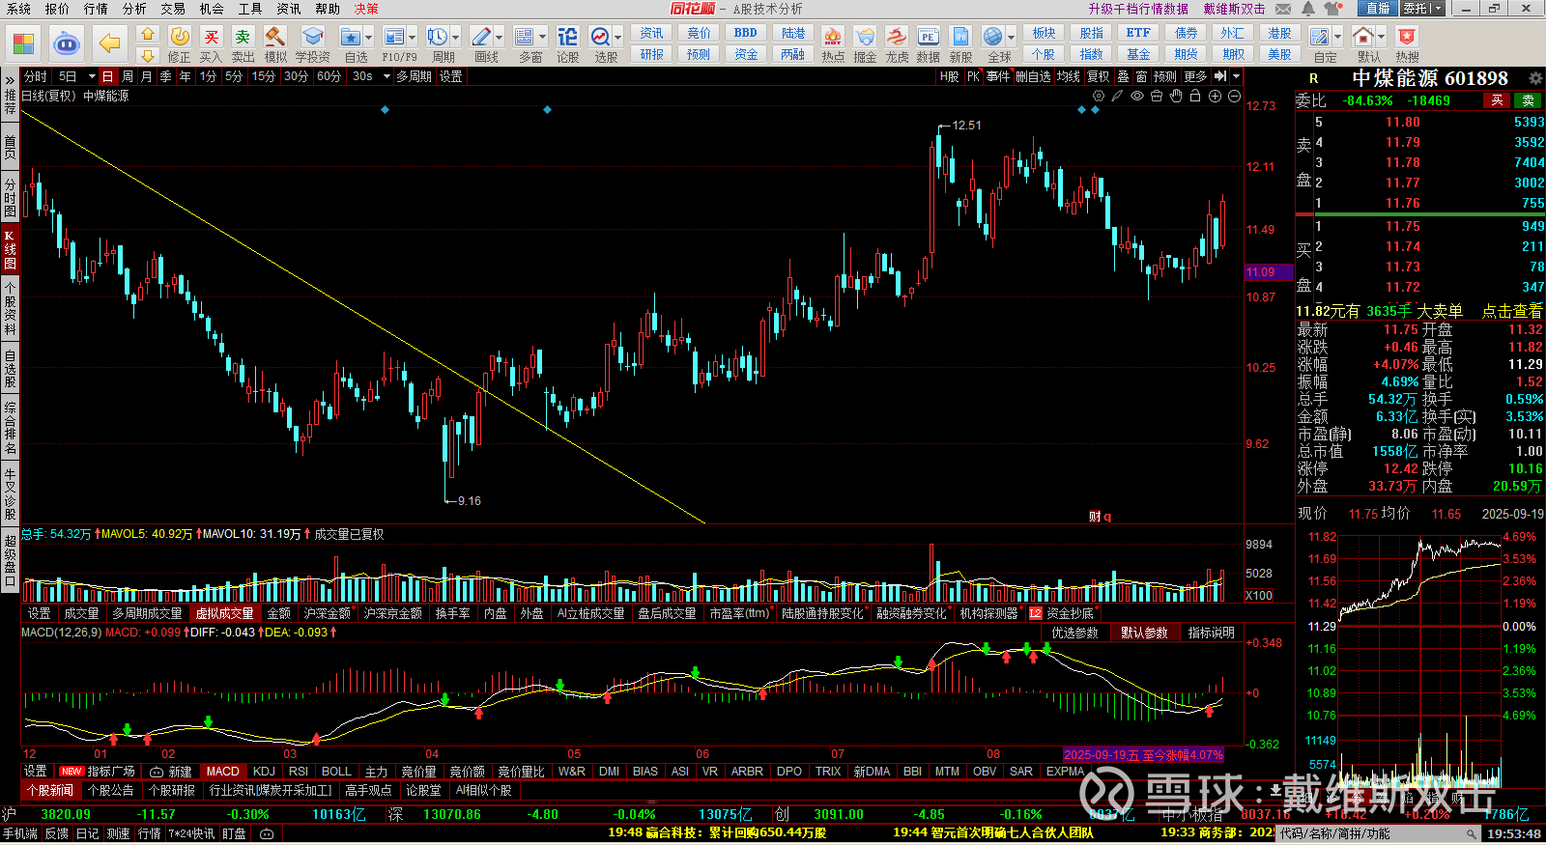1546x845 pixels.
Task: Open the F10/F9 company info icon
Action: 394,38
